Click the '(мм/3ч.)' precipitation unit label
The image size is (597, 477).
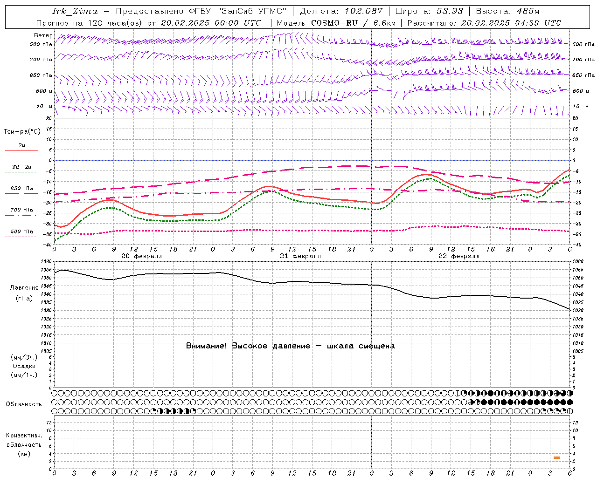tap(24, 358)
